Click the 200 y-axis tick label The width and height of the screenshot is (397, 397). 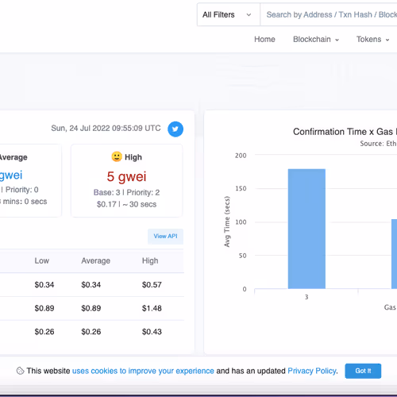(241, 156)
